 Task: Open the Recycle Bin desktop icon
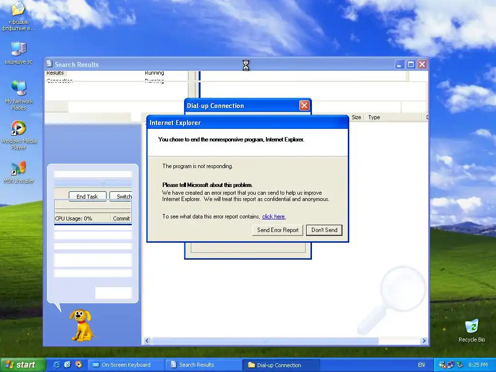point(472,330)
